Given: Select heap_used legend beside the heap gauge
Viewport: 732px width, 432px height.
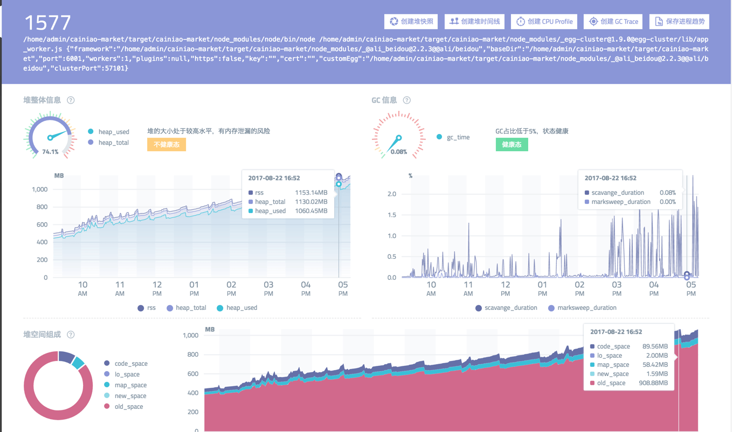Looking at the screenshot, I should coord(108,132).
